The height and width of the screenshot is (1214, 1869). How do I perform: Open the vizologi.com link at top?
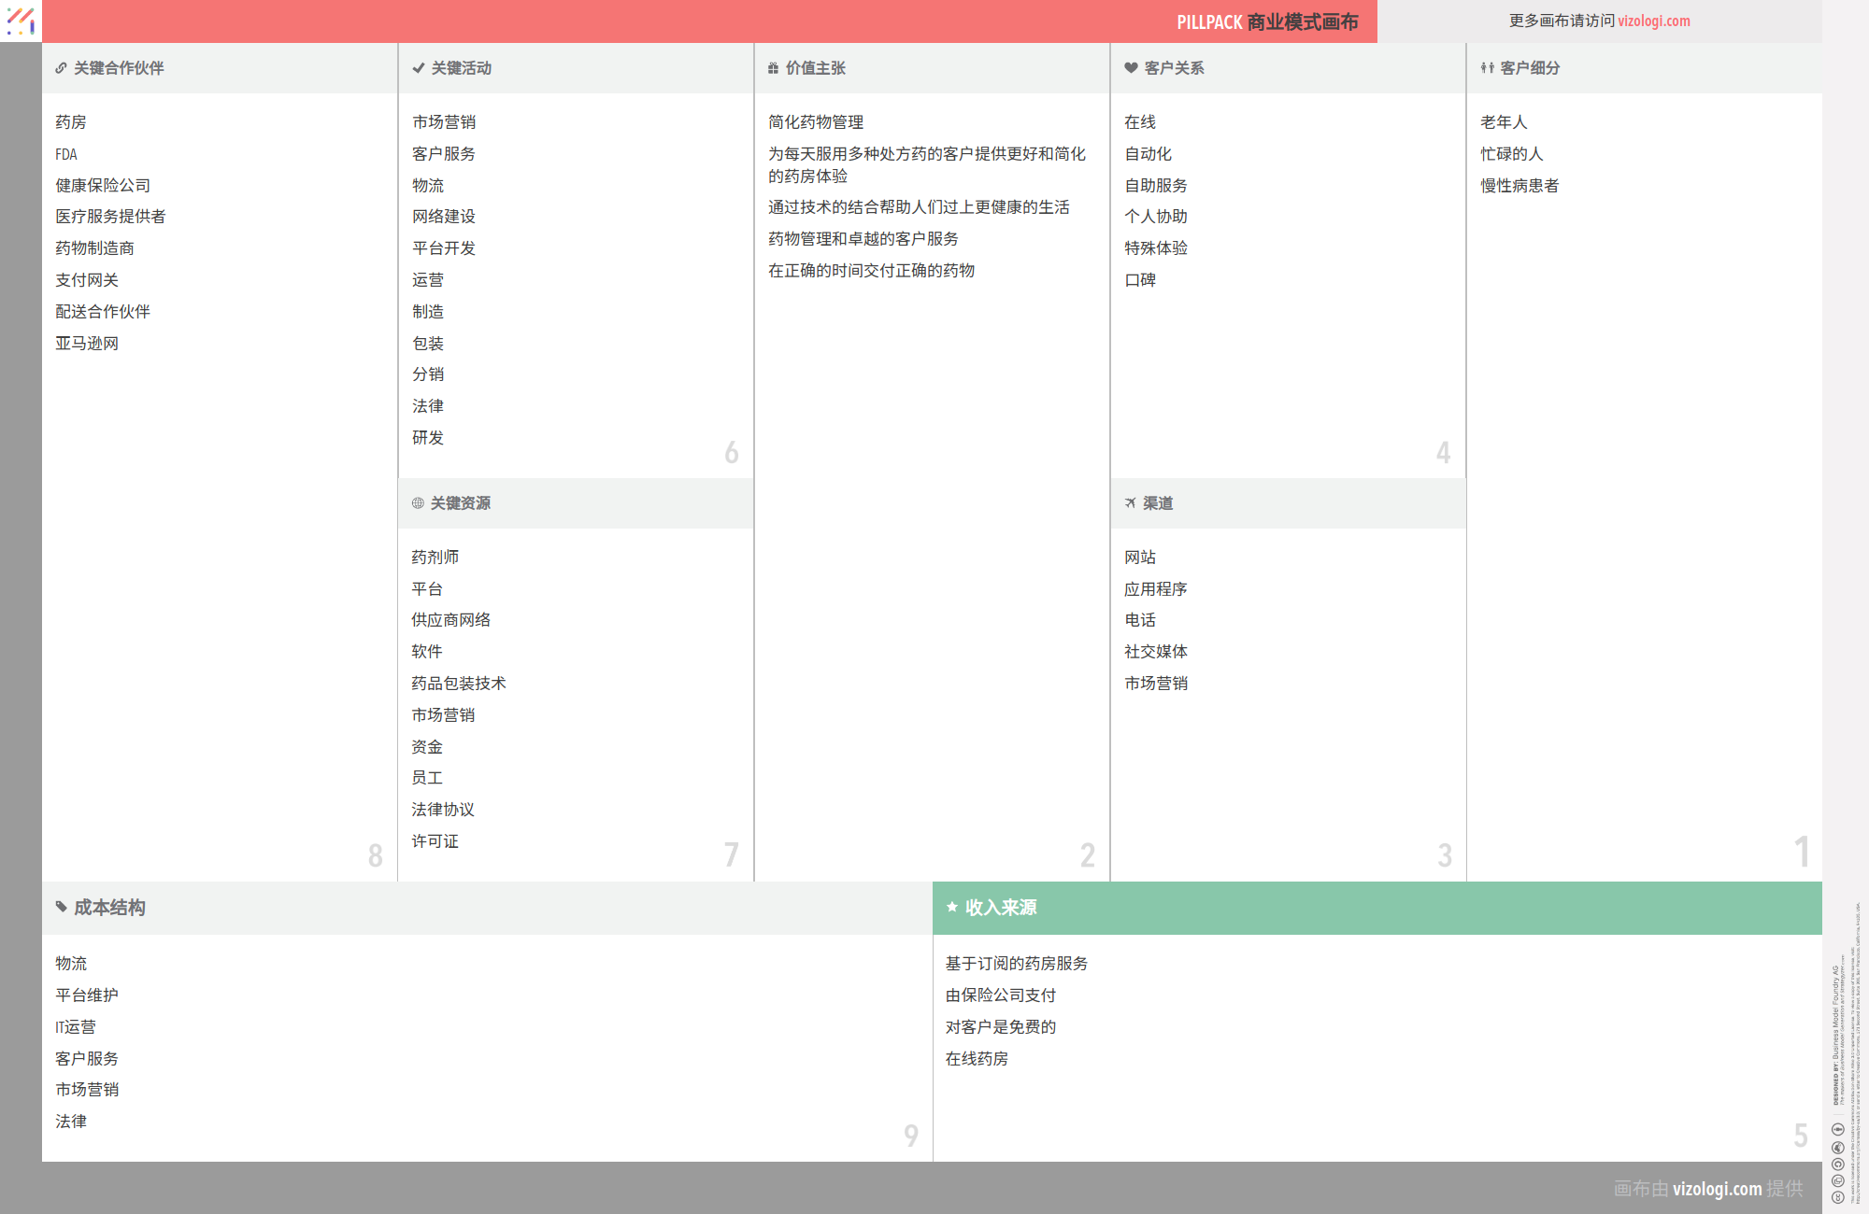pos(1653,21)
